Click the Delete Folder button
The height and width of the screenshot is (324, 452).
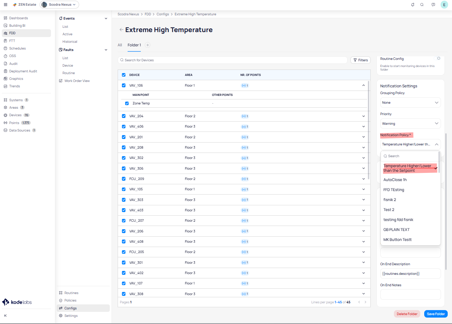pos(407,314)
